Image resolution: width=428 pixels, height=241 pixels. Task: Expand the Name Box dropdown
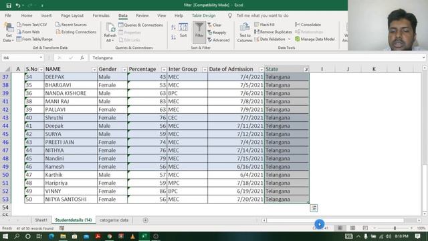(x=41, y=58)
